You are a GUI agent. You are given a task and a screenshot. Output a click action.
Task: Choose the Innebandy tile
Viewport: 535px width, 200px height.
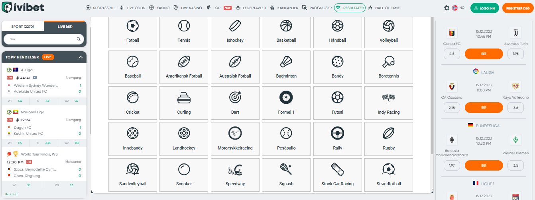tap(133, 139)
